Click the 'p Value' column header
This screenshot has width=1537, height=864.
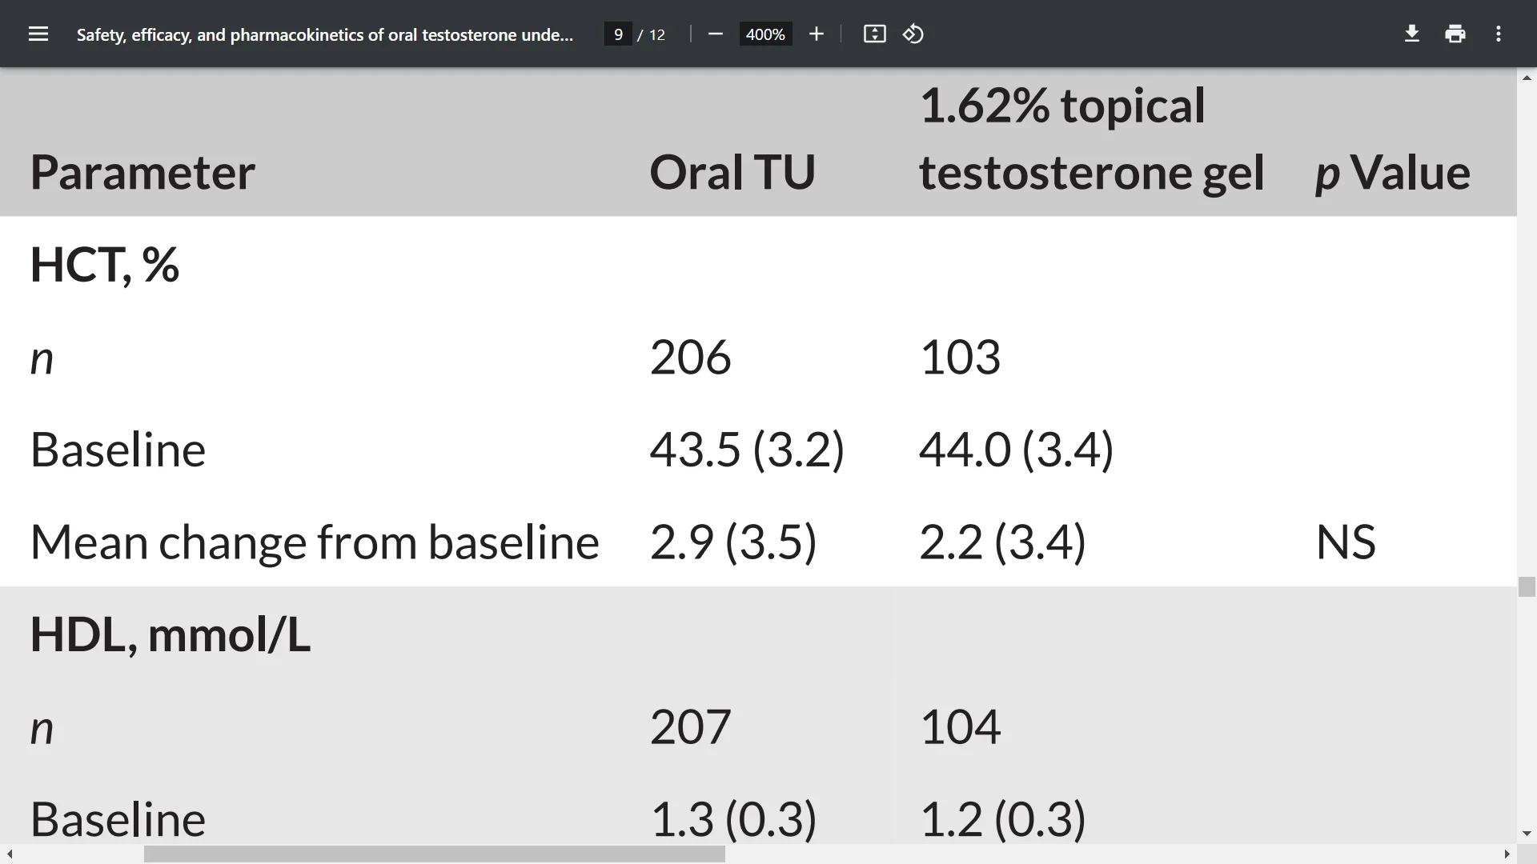point(1393,172)
